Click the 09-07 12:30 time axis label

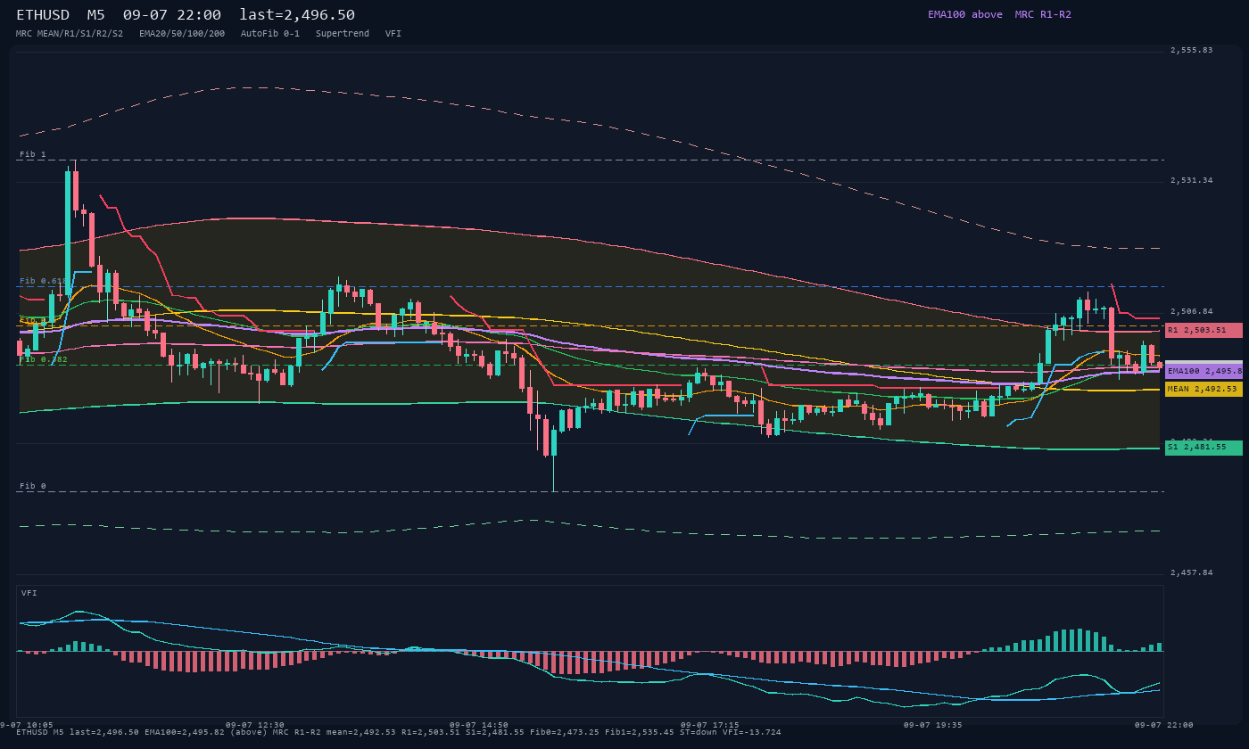tap(255, 725)
